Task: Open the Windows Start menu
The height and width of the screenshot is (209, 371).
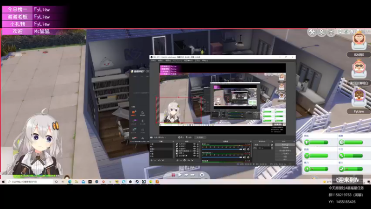Action: click(3, 182)
